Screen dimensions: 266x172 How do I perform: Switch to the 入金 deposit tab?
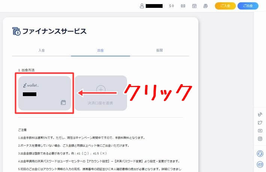42,50
